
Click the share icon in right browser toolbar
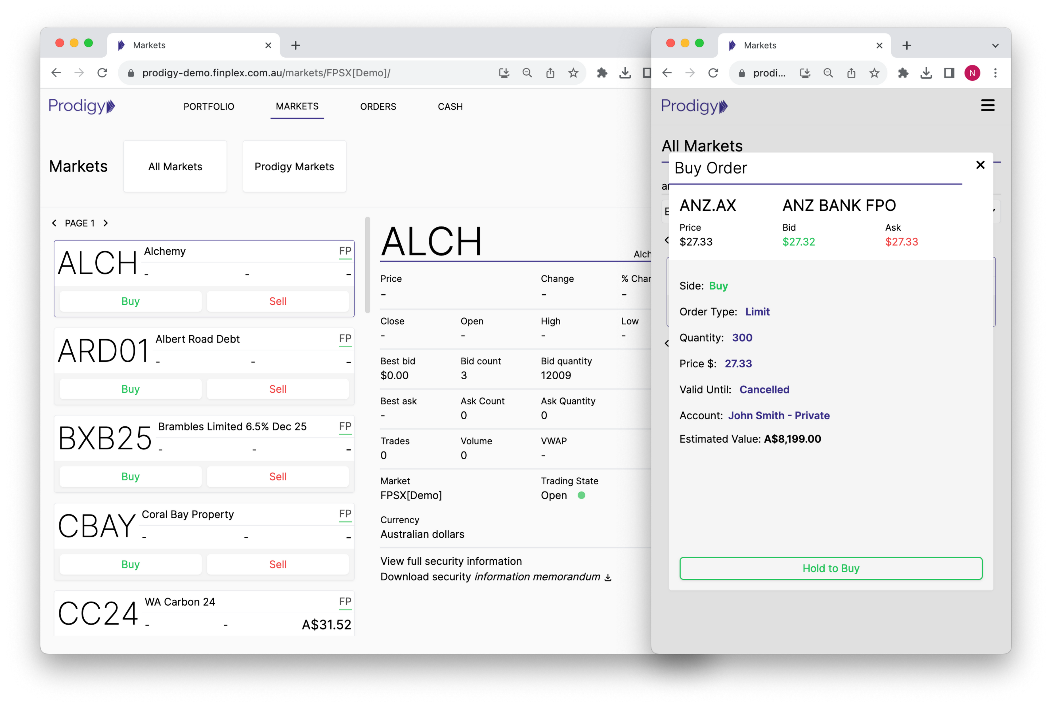(851, 73)
